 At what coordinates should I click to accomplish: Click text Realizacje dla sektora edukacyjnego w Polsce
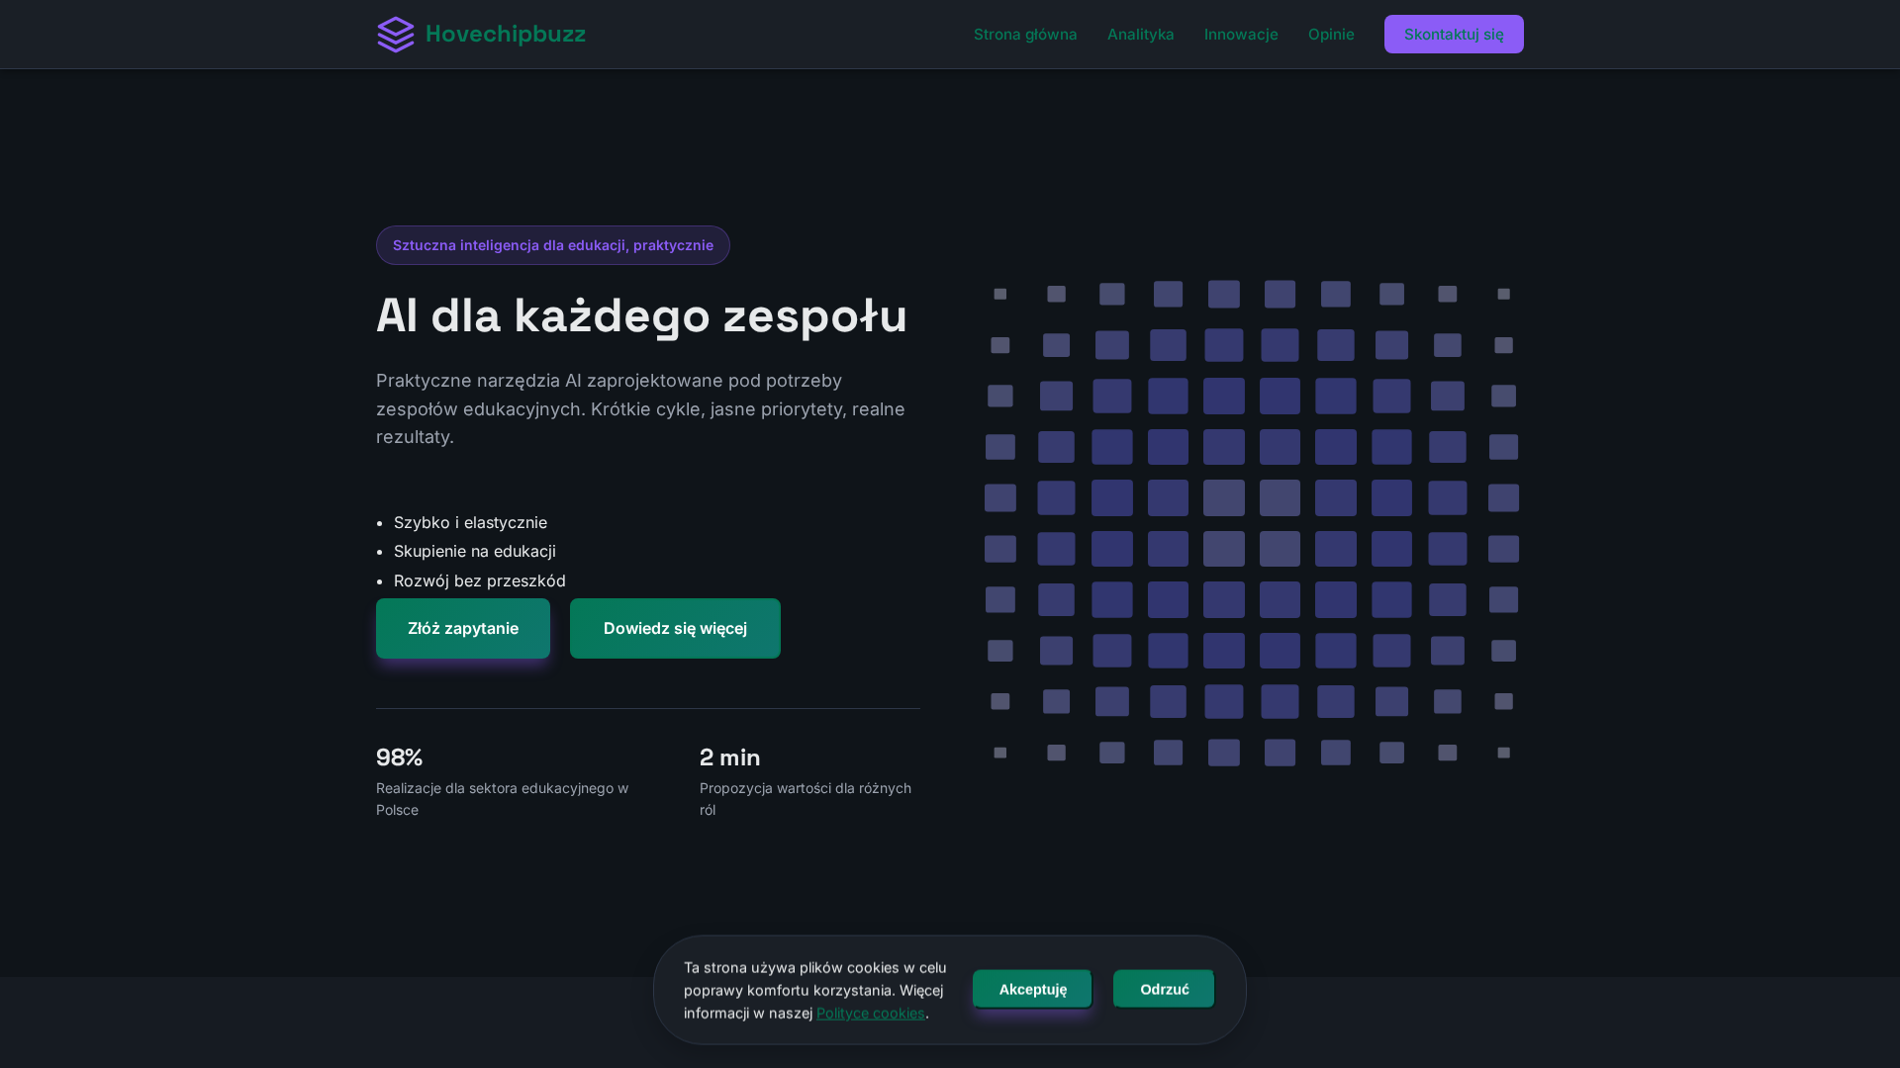pyautogui.click(x=503, y=799)
